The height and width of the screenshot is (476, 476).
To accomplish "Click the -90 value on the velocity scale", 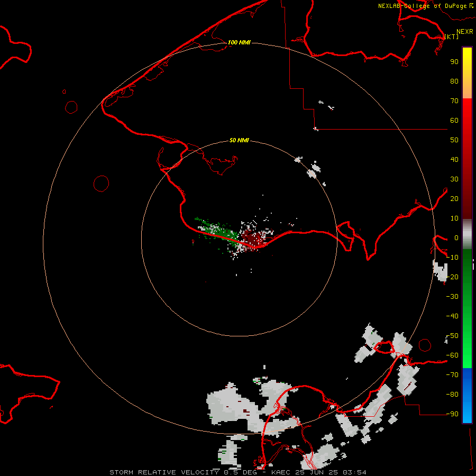I will tap(452, 414).
